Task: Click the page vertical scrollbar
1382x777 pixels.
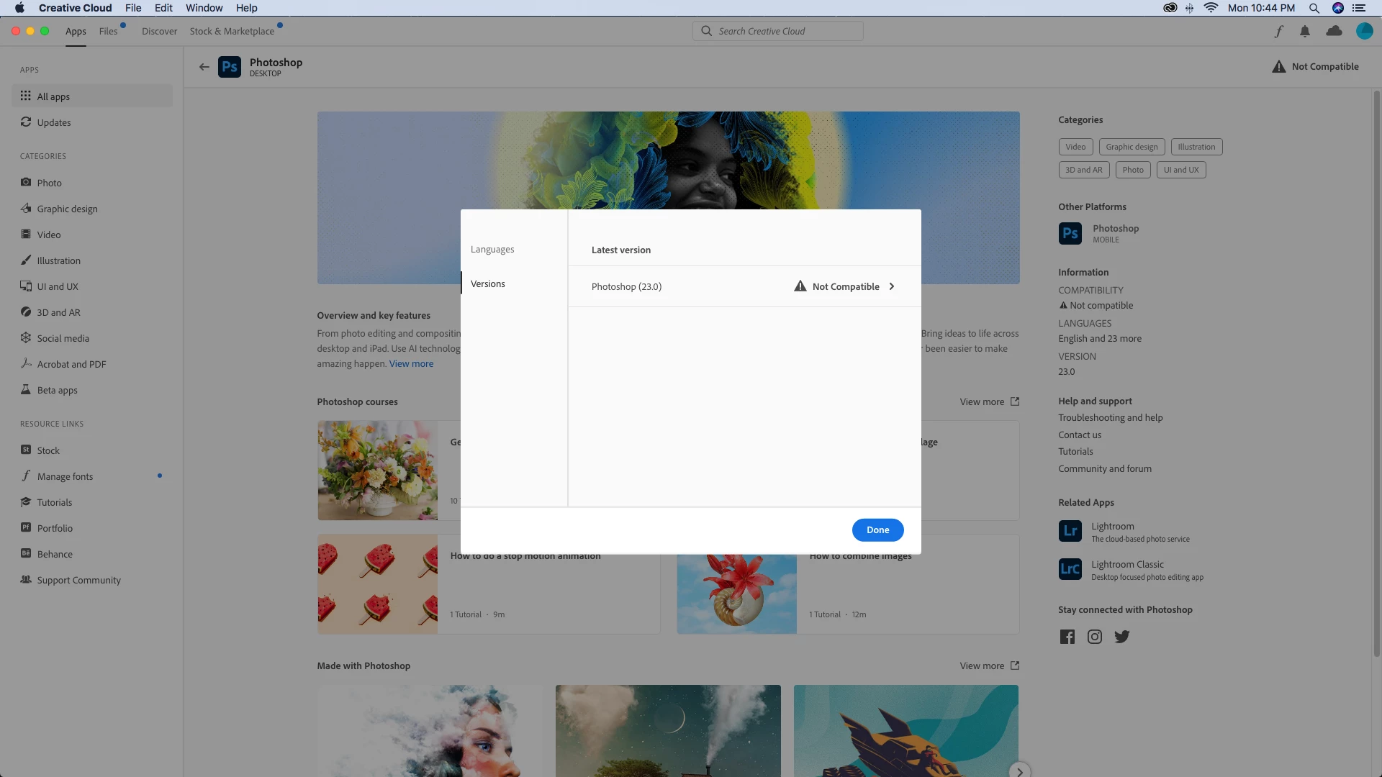Action: pyautogui.click(x=1376, y=374)
